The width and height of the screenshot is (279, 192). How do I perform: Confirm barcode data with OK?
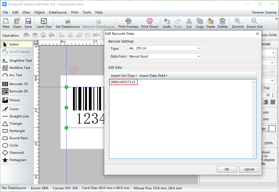tap(227, 169)
